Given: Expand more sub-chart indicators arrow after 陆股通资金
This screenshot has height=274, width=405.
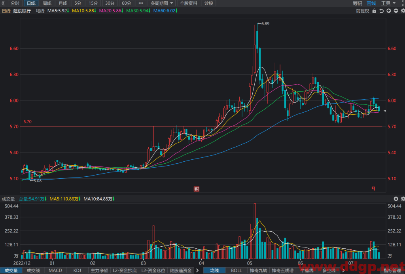Looking at the screenshot, I should point(198,271).
